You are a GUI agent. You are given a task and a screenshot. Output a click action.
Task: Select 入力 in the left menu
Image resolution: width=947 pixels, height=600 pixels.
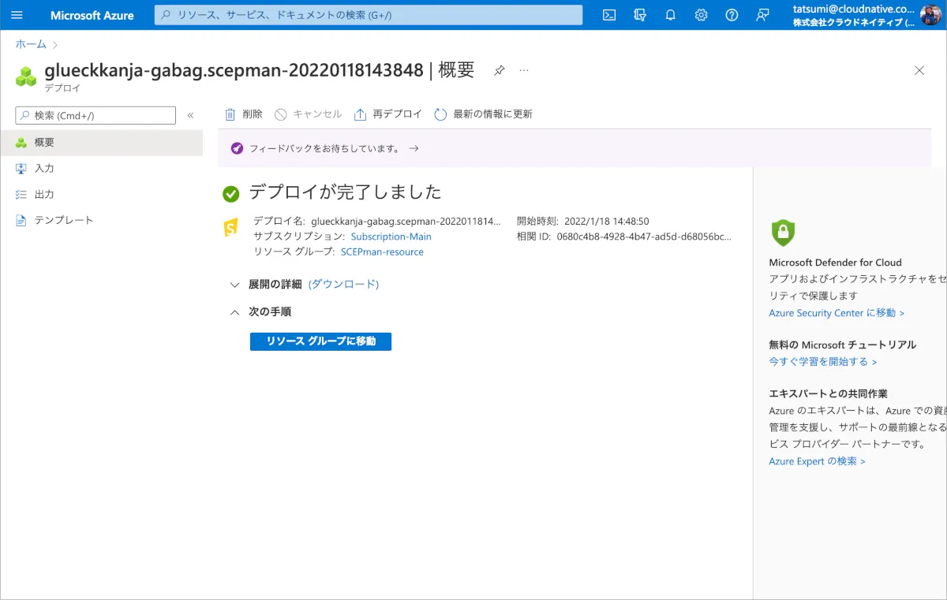[x=44, y=169]
